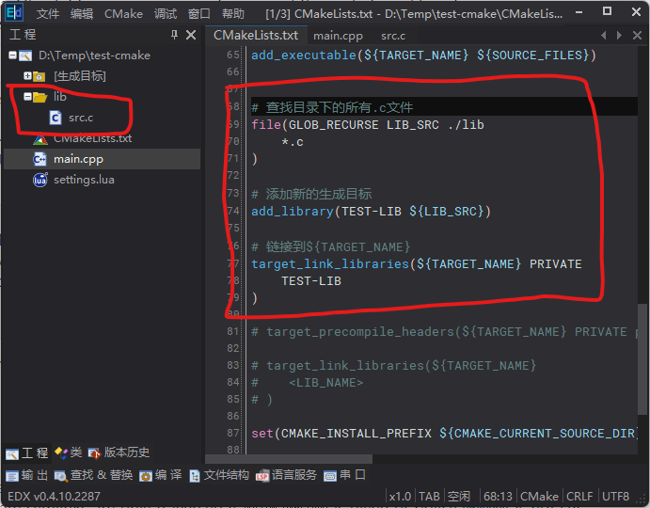Click the C++ icon of main.cpp

tap(40, 159)
